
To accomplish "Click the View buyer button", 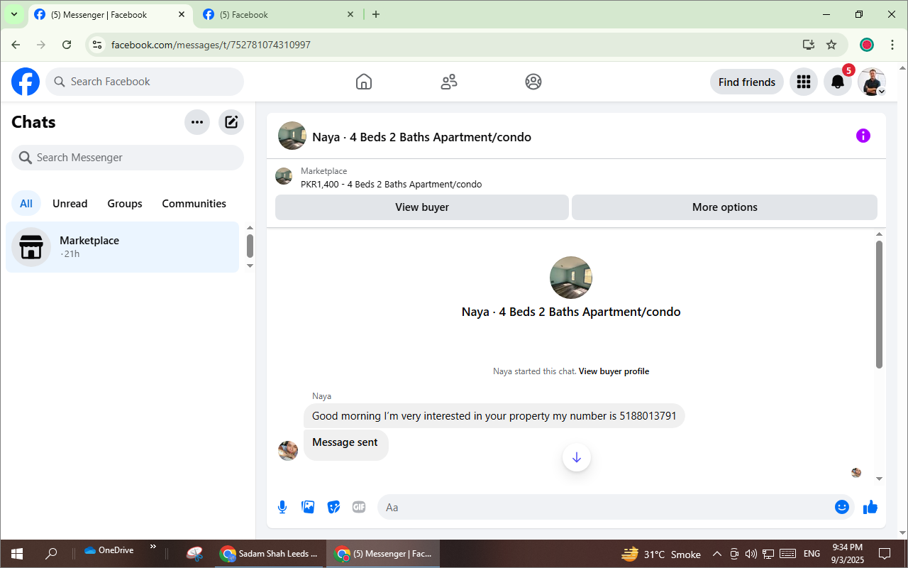I will [422, 207].
